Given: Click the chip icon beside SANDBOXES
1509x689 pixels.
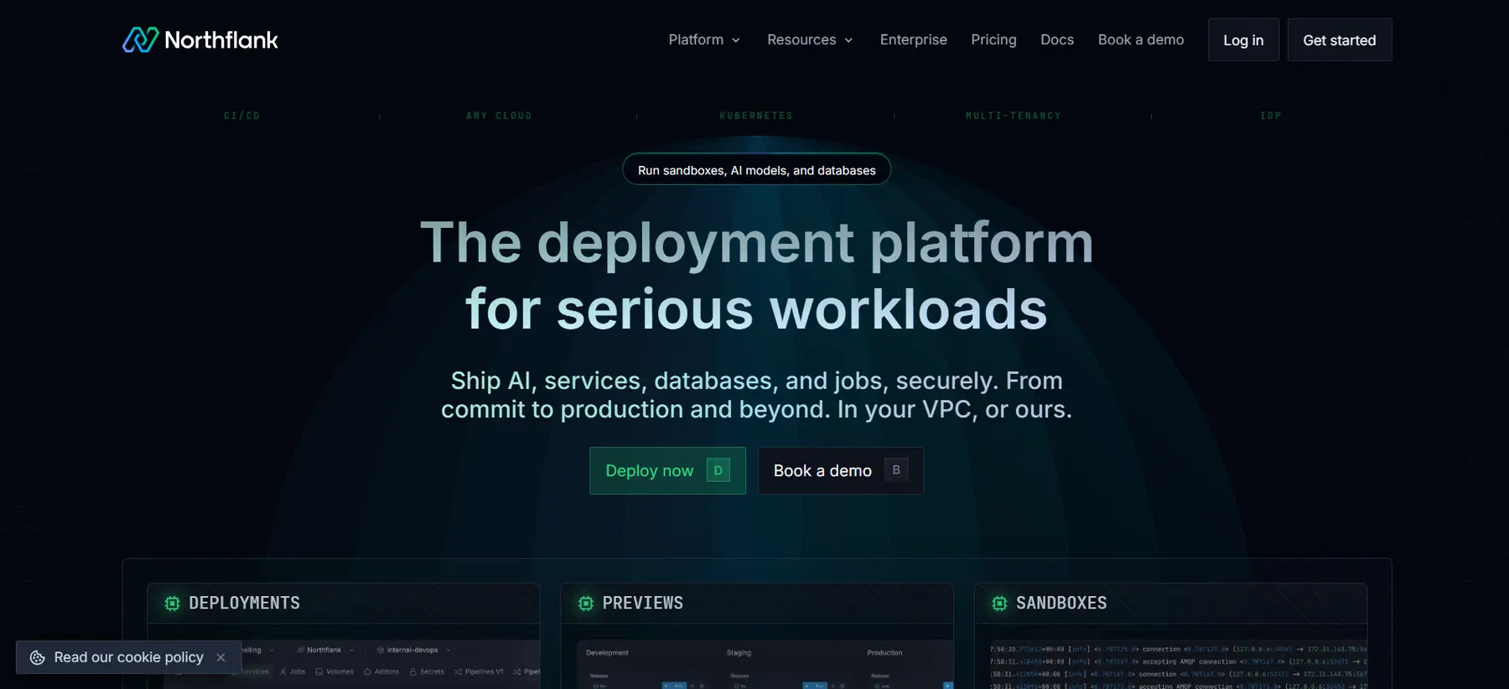Looking at the screenshot, I should (999, 604).
